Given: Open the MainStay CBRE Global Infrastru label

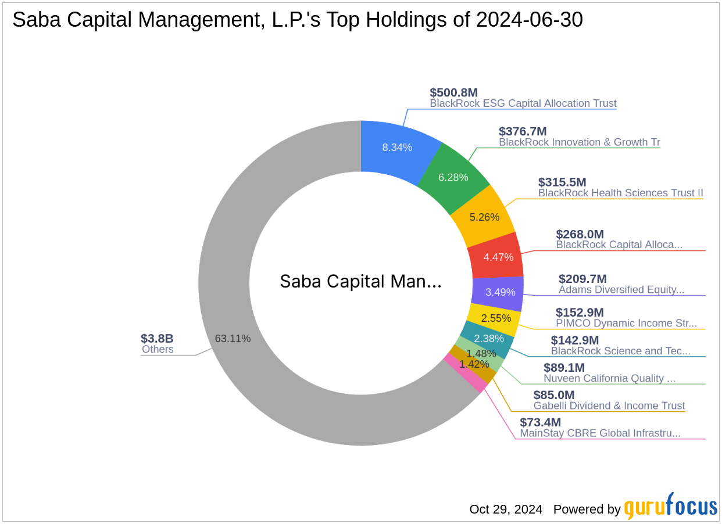Looking at the screenshot, I should (x=601, y=433).
